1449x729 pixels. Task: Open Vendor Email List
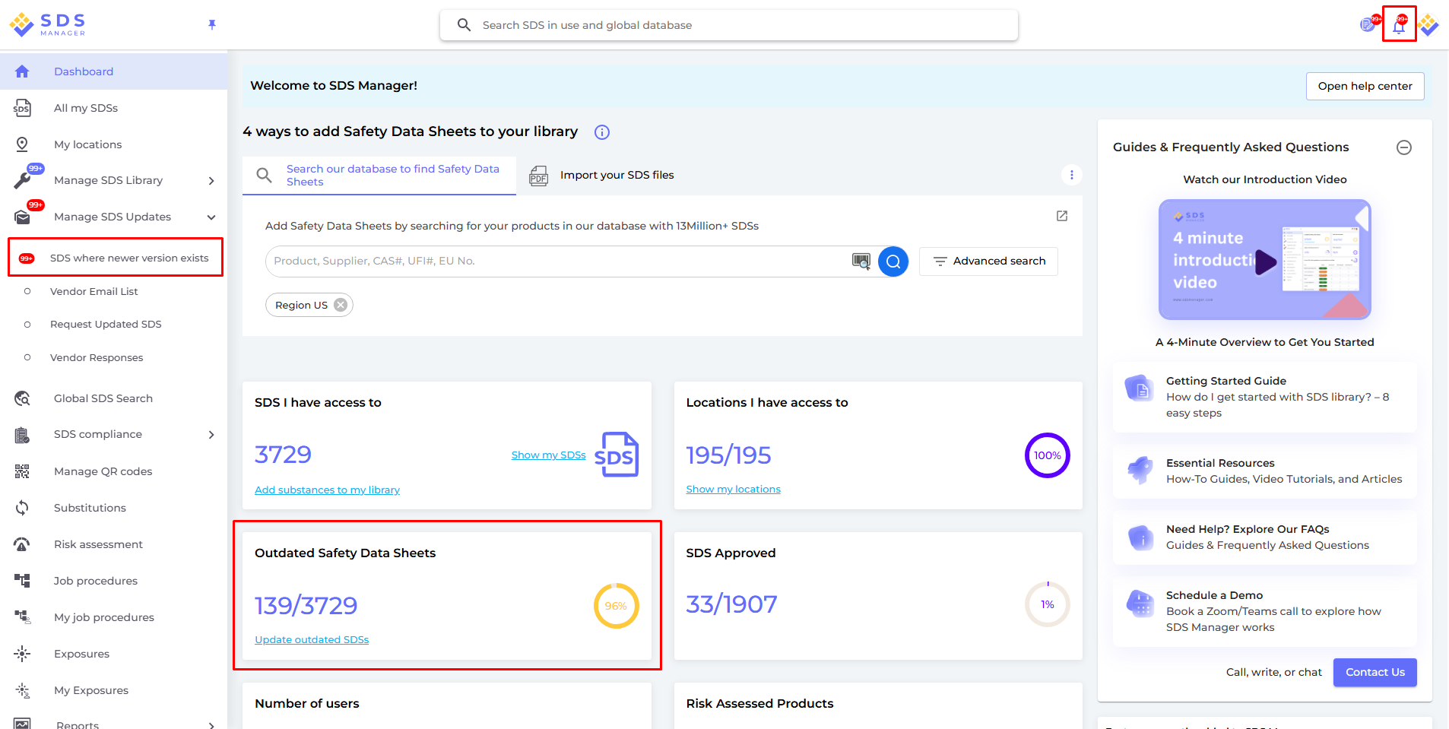point(94,291)
